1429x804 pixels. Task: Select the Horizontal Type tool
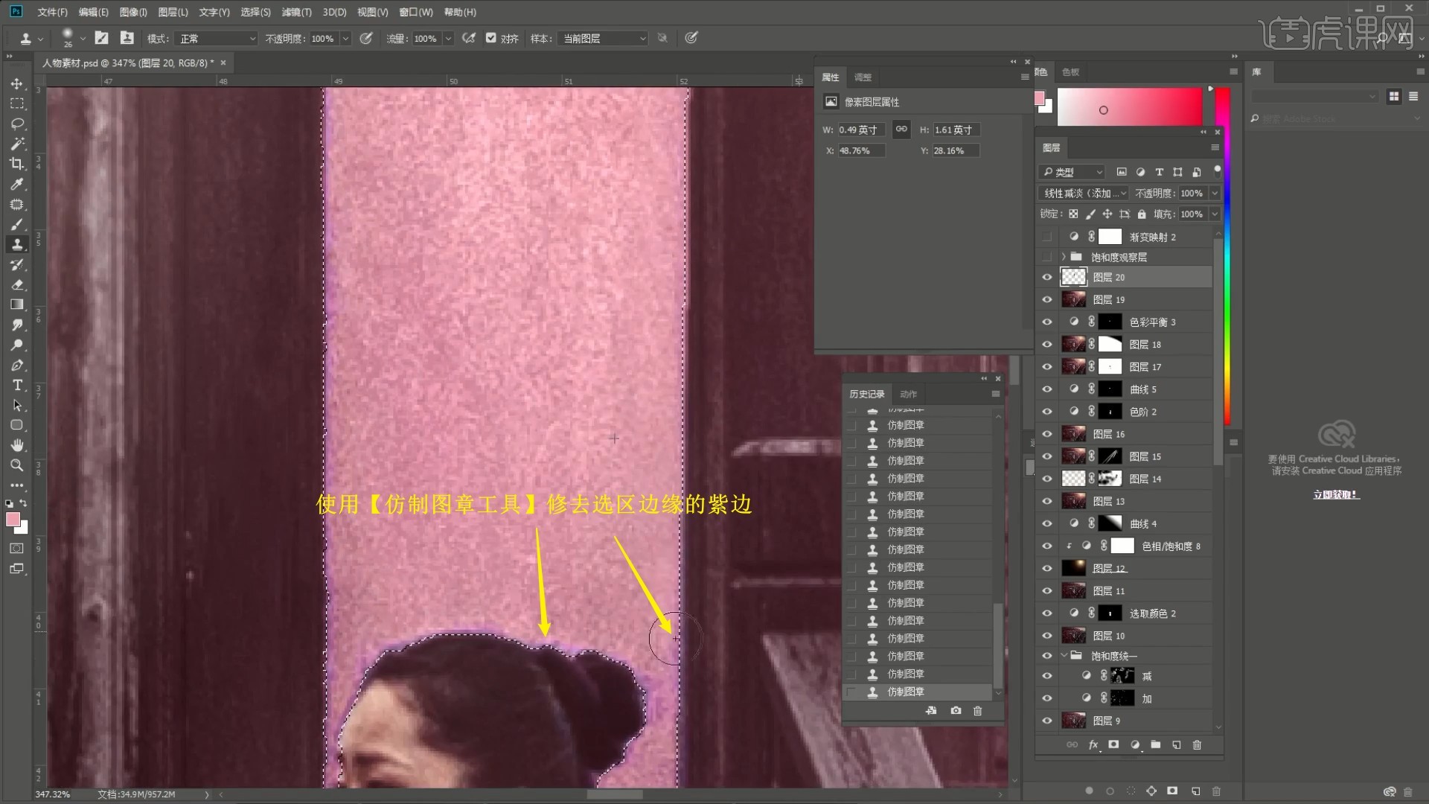17,386
